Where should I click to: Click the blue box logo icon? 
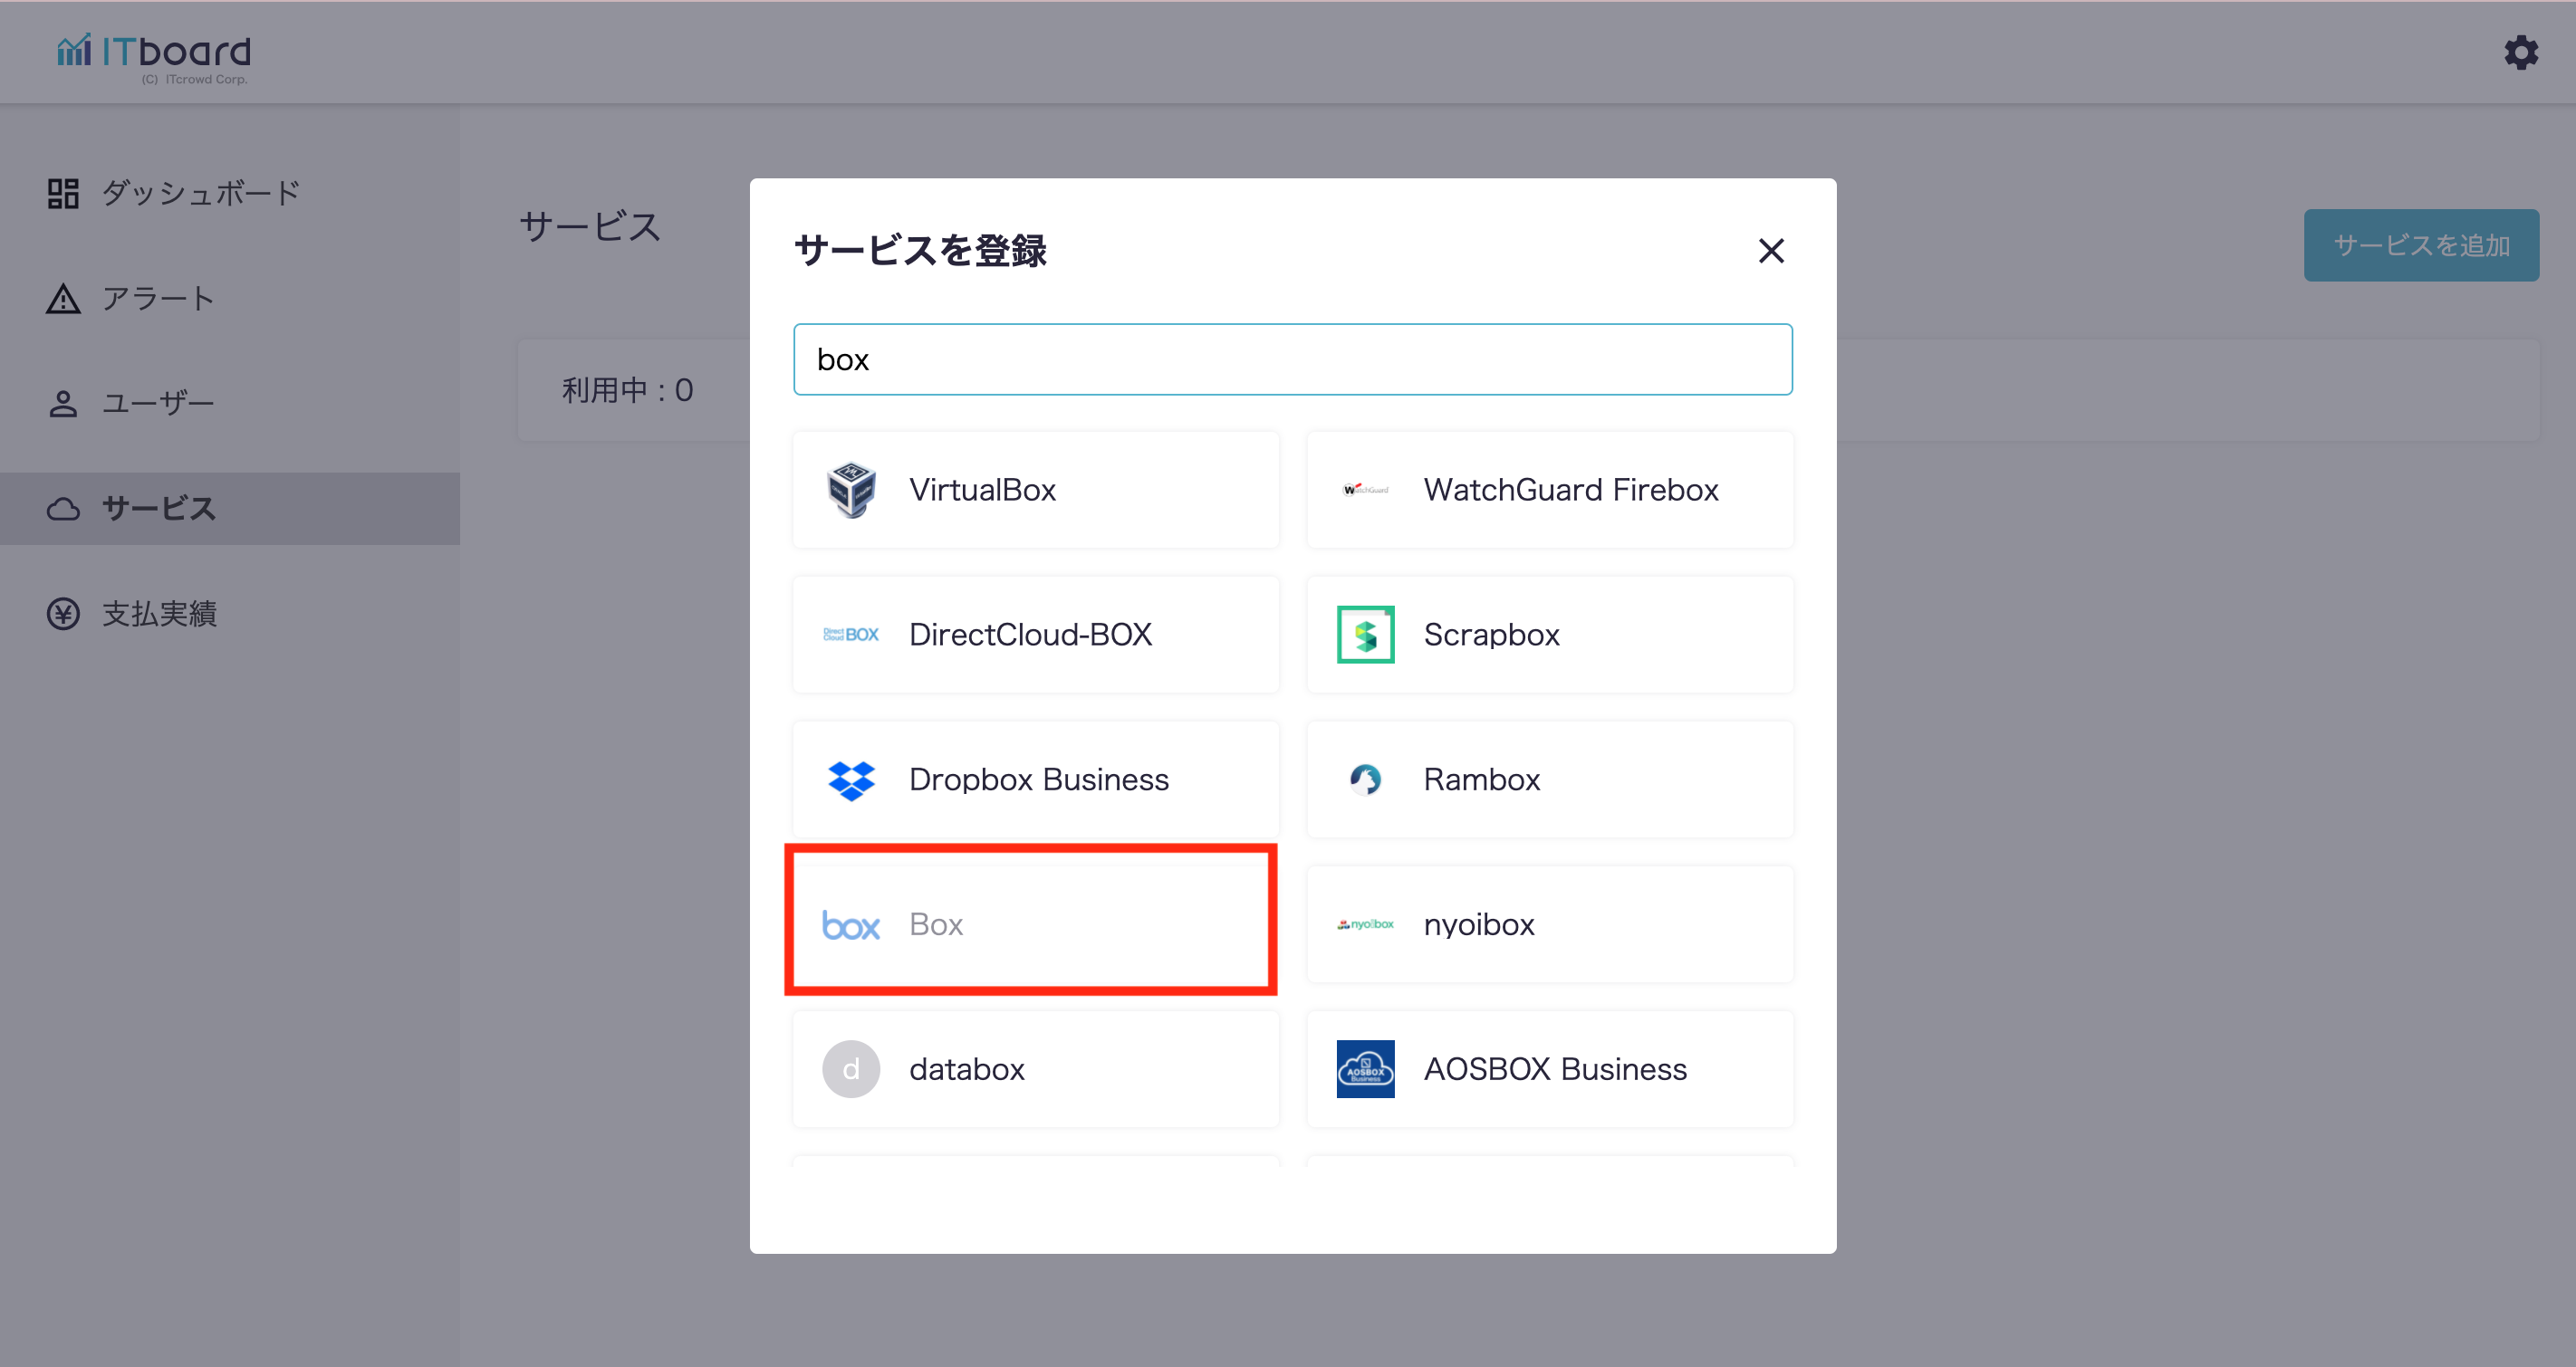[851, 924]
